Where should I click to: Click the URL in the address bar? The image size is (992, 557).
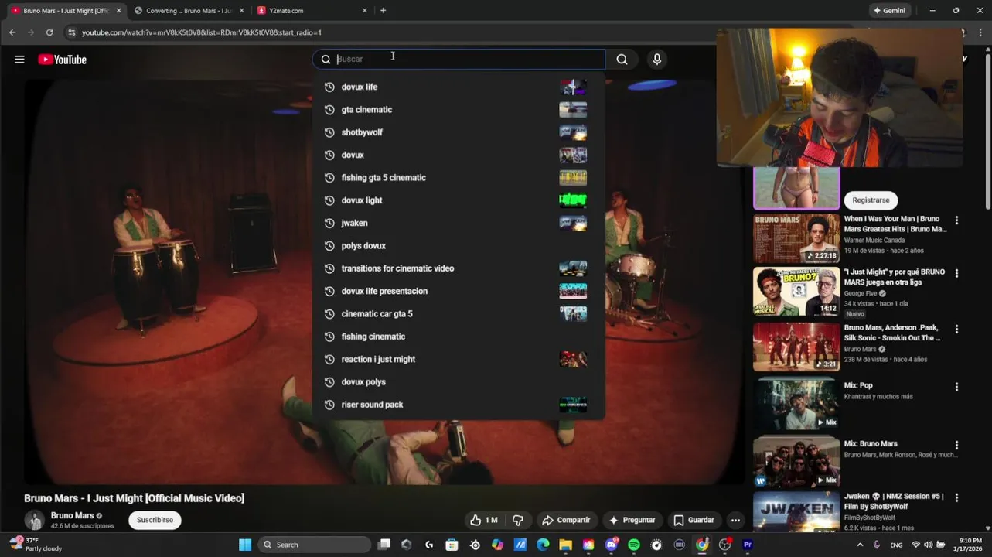(202, 32)
